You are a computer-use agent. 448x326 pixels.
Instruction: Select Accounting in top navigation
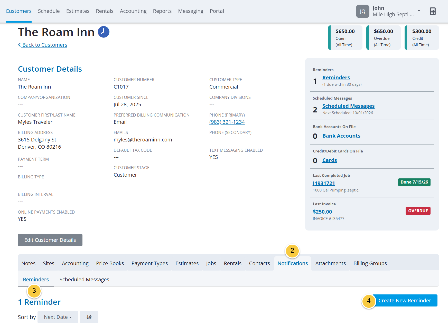(x=133, y=11)
